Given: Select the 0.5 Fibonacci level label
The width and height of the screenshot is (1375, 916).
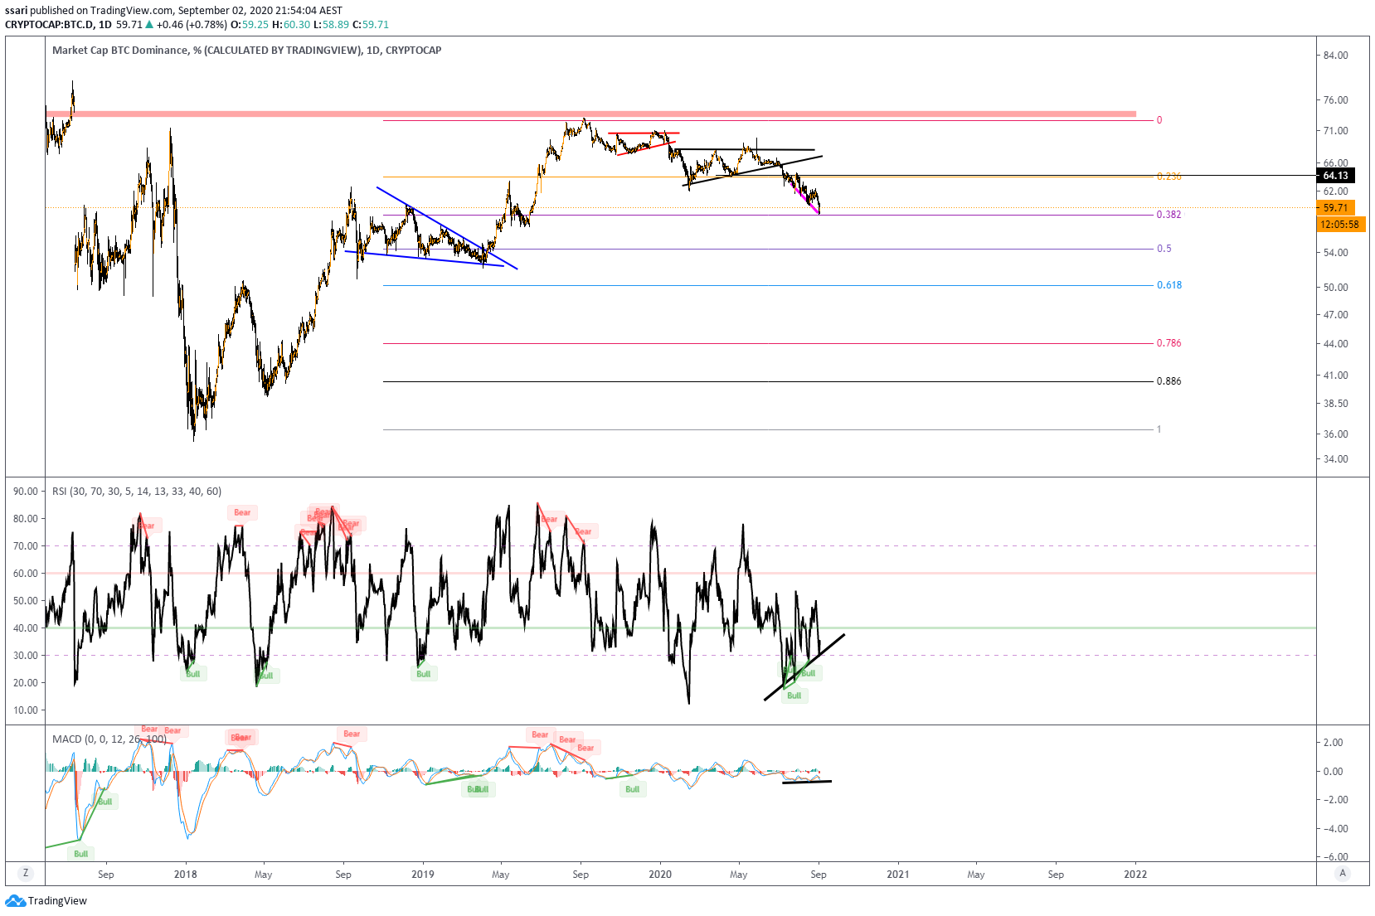Looking at the screenshot, I should tap(1164, 249).
